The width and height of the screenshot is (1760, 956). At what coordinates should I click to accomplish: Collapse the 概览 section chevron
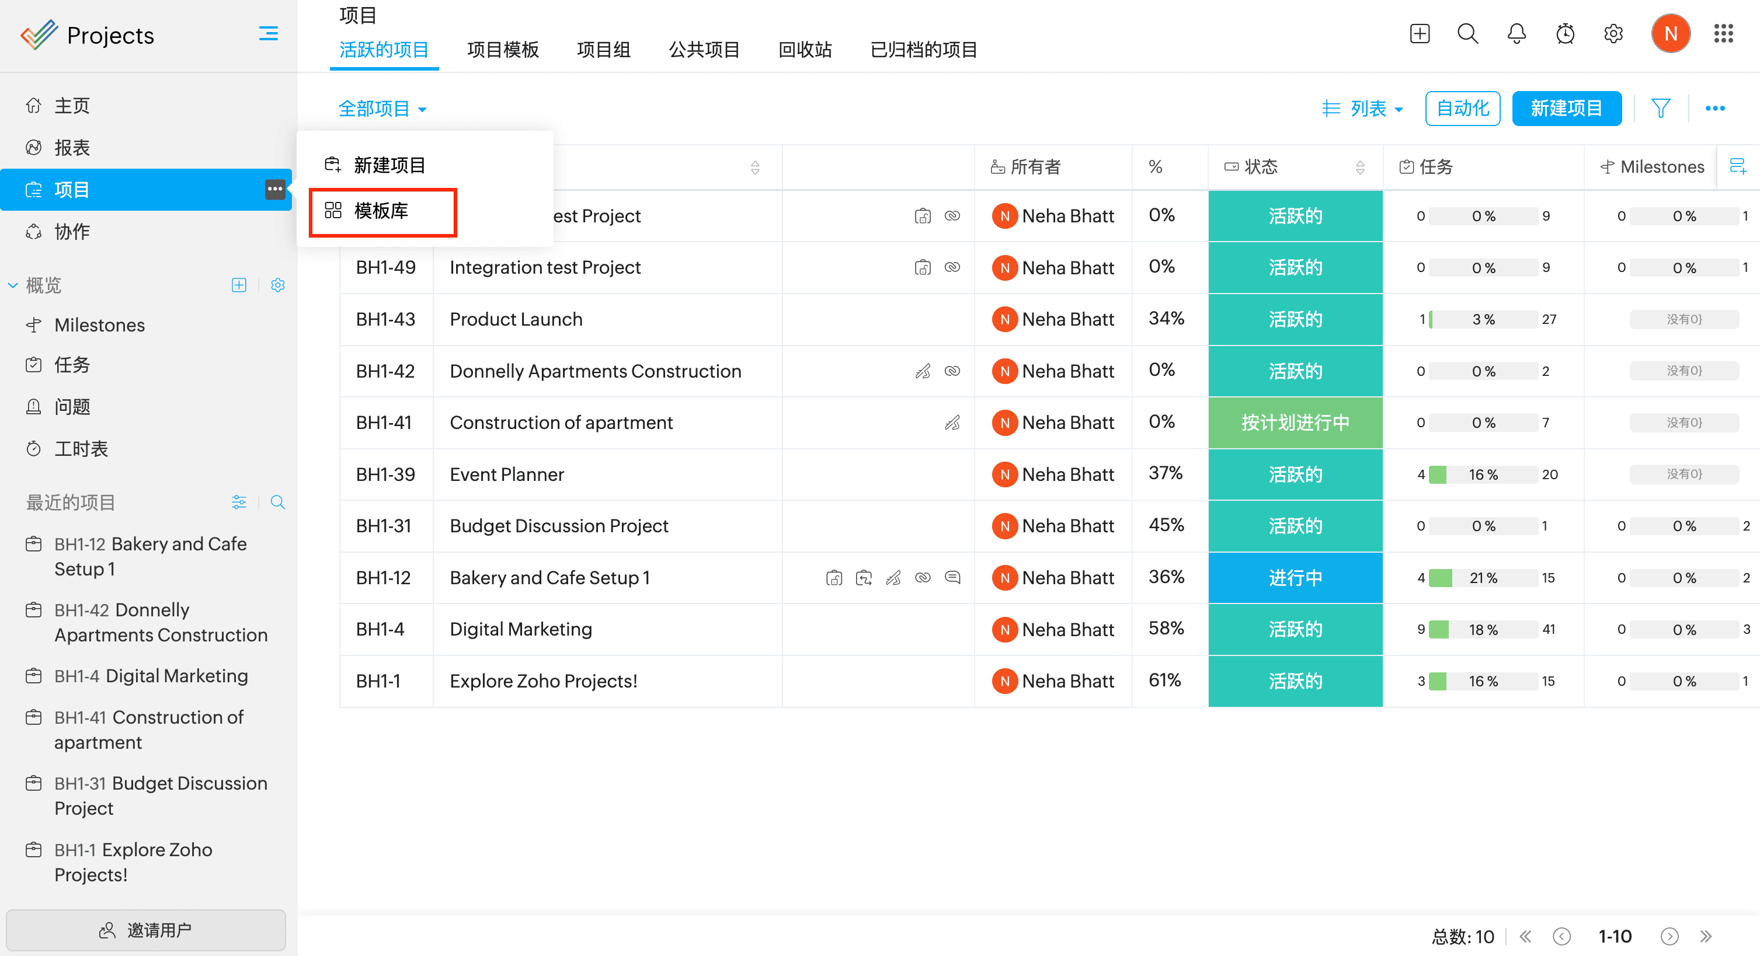pos(13,285)
